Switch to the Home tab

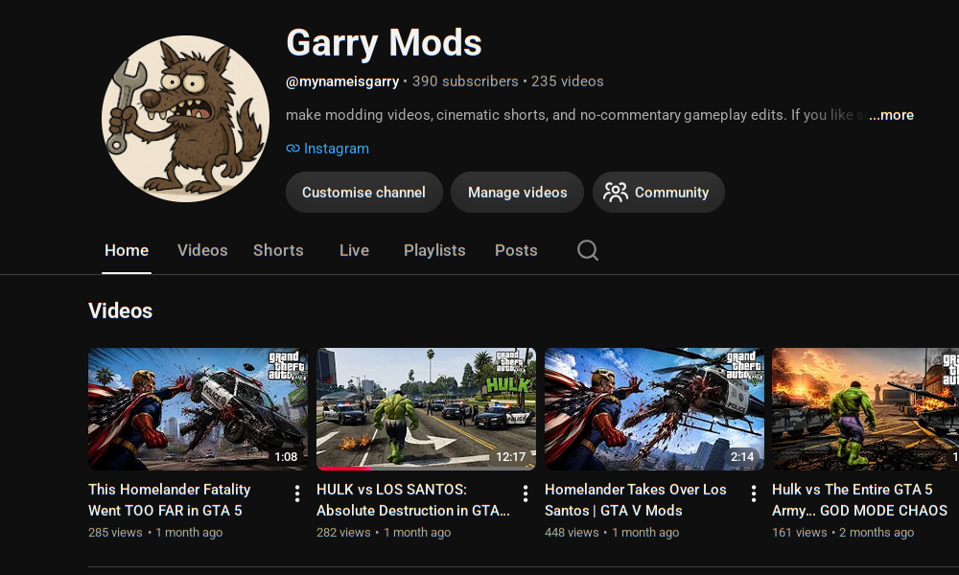pos(127,250)
